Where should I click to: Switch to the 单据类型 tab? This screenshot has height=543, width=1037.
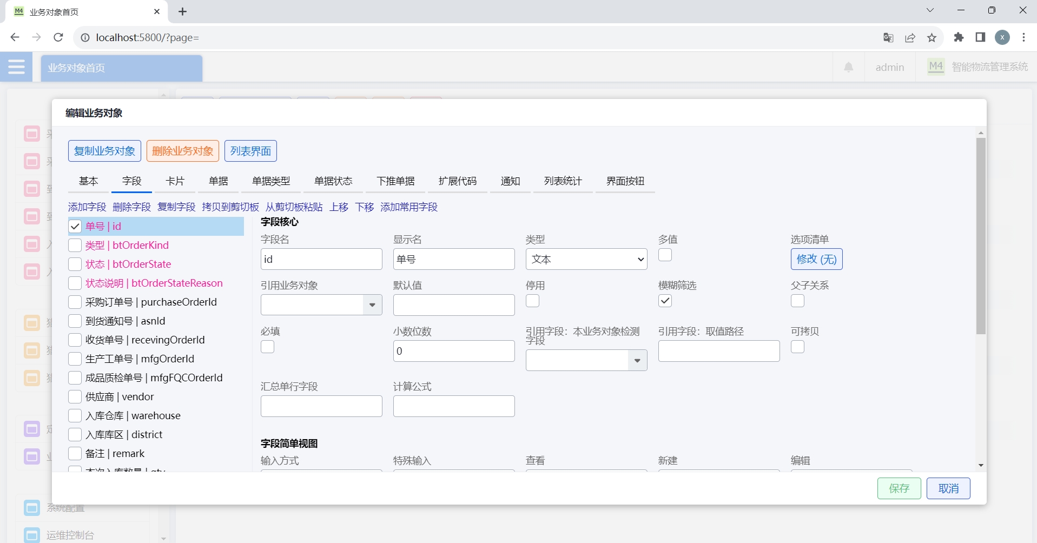[x=271, y=181]
